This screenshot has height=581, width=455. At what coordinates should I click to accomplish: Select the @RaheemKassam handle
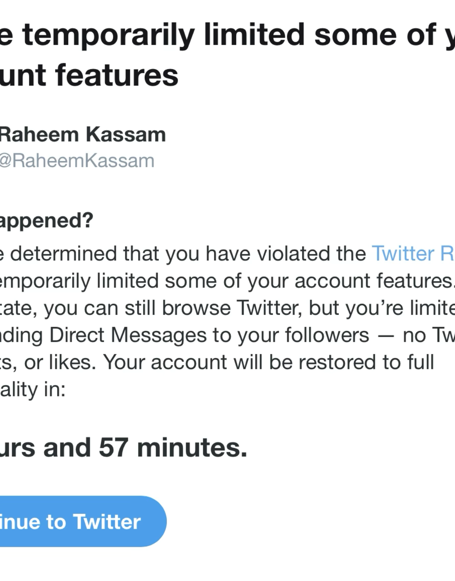[77, 161]
